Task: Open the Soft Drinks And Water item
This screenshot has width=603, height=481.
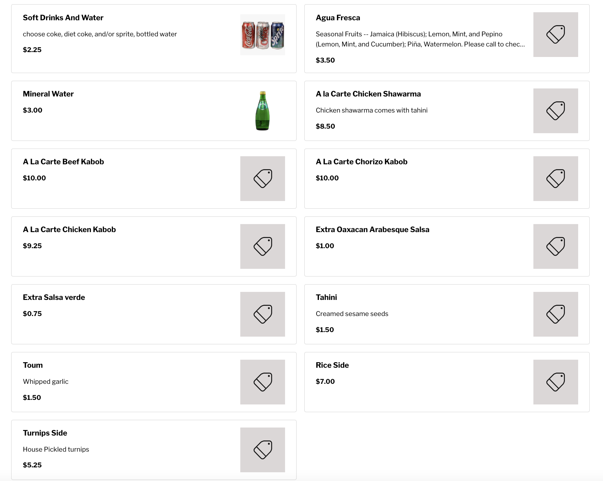Action: tap(63, 18)
